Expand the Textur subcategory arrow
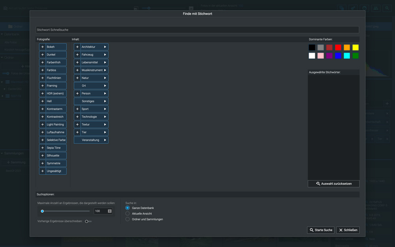The height and width of the screenshot is (247, 395). pyautogui.click(x=105, y=124)
